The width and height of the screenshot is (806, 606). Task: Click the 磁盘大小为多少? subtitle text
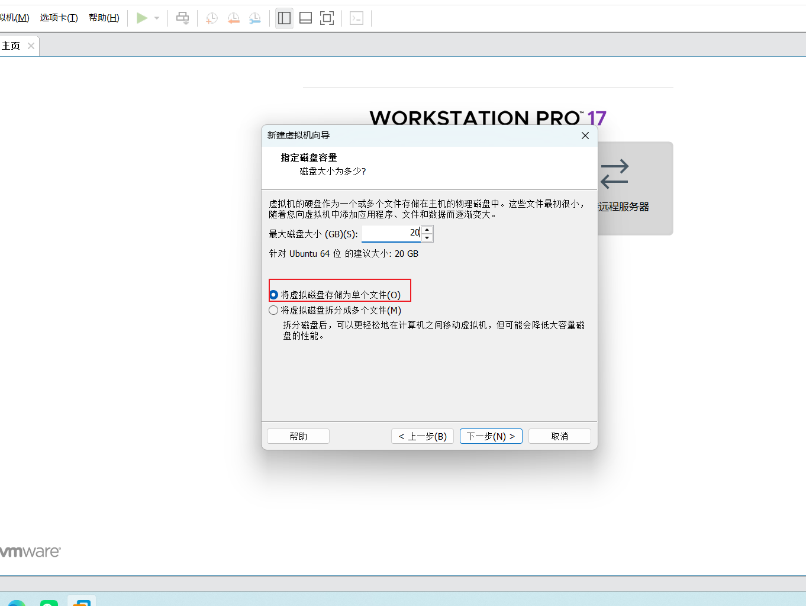[x=333, y=171]
